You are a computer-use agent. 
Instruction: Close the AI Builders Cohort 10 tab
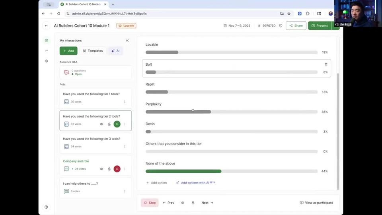pos(105,4)
